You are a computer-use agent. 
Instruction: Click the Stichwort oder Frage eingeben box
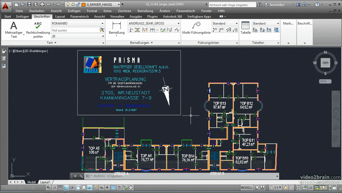(232, 5)
